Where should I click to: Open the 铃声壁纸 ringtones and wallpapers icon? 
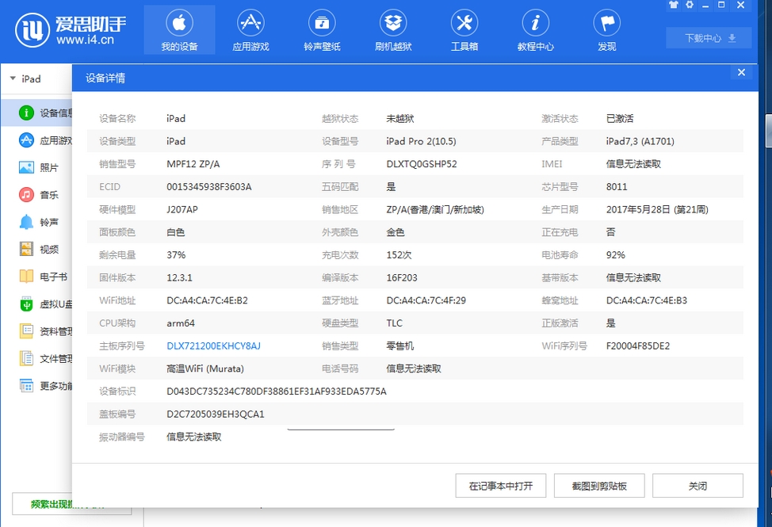pos(322,23)
